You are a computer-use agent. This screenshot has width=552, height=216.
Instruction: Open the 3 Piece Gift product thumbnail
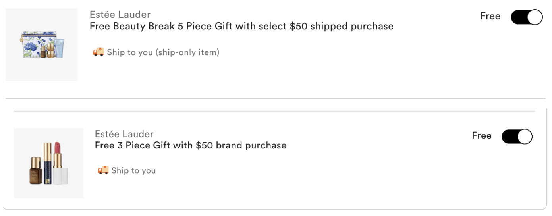[x=48, y=163]
